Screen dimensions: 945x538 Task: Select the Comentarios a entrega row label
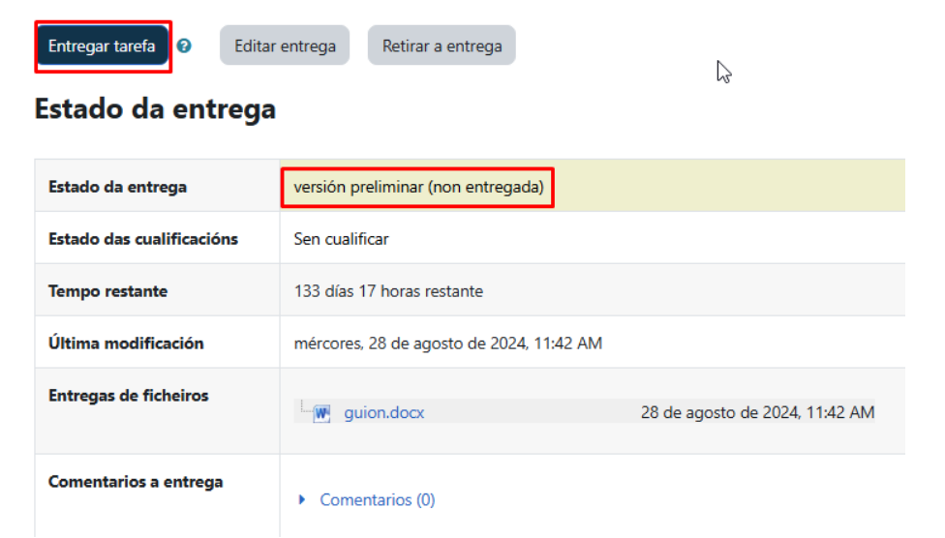136,482
